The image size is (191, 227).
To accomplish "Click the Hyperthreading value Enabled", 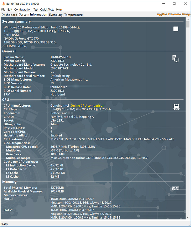I will 56,135.
